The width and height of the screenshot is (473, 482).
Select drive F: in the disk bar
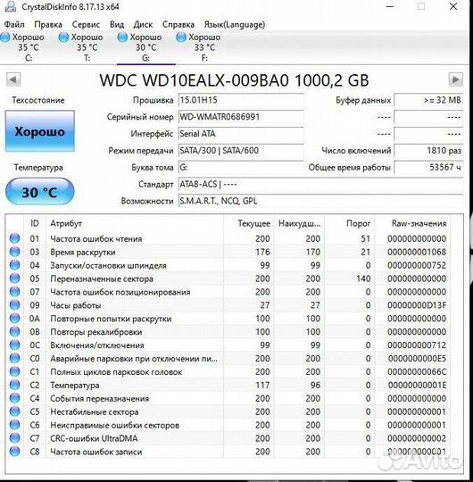click(204, 47)
